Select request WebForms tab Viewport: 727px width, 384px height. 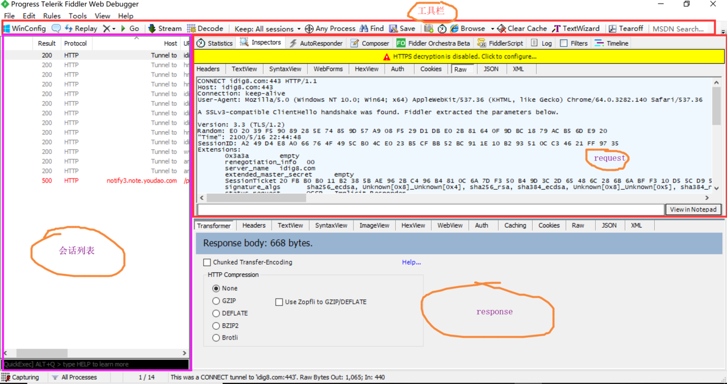(328, 69)
